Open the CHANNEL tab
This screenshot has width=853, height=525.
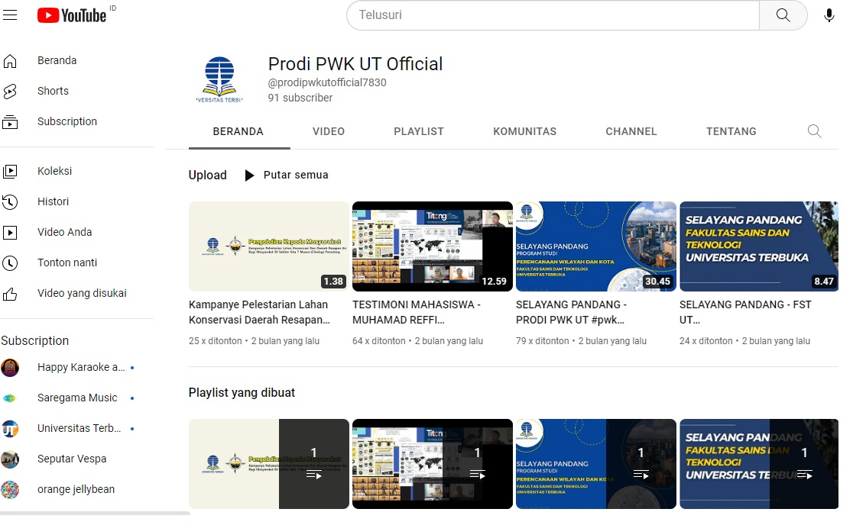pos(631,131)
